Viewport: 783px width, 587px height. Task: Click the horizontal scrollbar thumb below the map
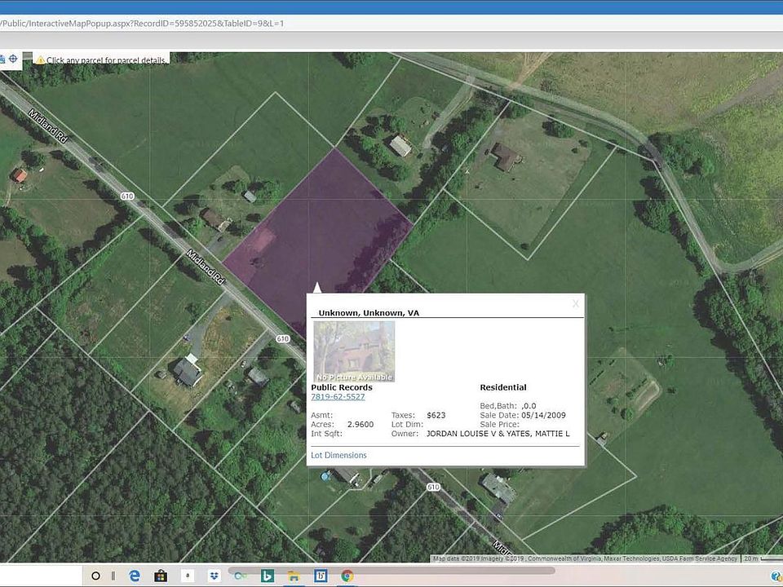point(391,570)
